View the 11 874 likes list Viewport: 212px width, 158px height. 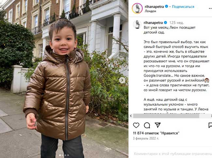tap(156, 133)
